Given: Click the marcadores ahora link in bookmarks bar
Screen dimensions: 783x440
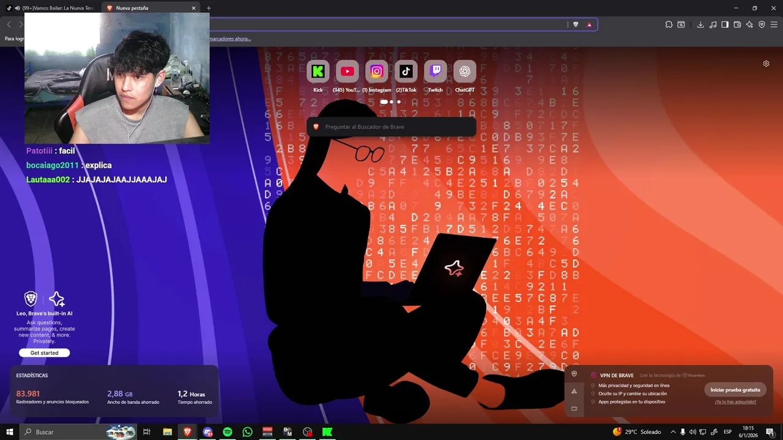Looking at the screenshot, I should pyautogui.click(x=230, y=38).
